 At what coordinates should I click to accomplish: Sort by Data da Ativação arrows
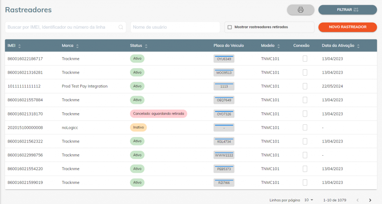pos(358,46)
